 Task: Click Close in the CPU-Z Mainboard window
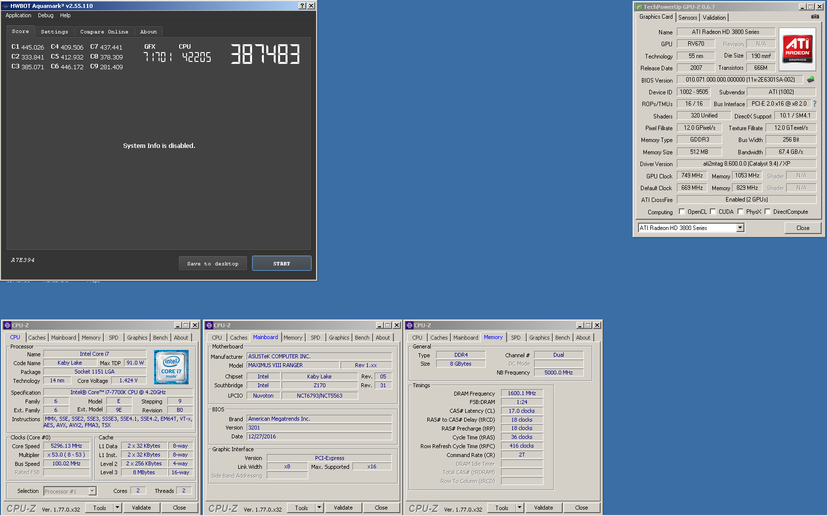(x=381, y=508)
